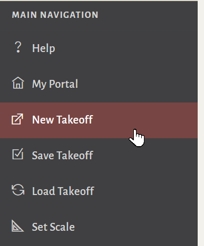Click the blank area beside Load Takeoff
This screenshot has height=246, width=204.
(146, 191)
